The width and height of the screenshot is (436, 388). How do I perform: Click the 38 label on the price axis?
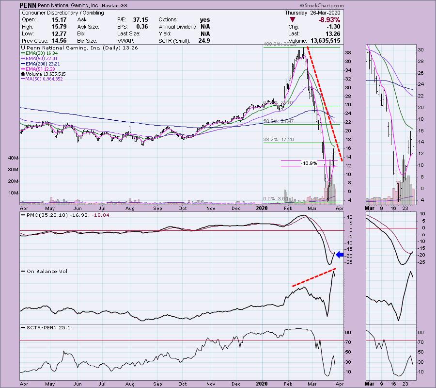click(x=348, y=53)
